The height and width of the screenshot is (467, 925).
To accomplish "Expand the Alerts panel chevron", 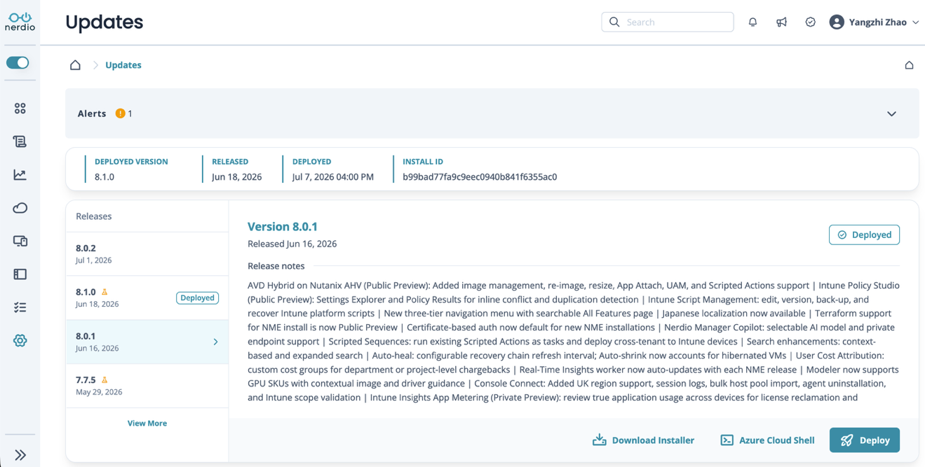I will (891, 113).
